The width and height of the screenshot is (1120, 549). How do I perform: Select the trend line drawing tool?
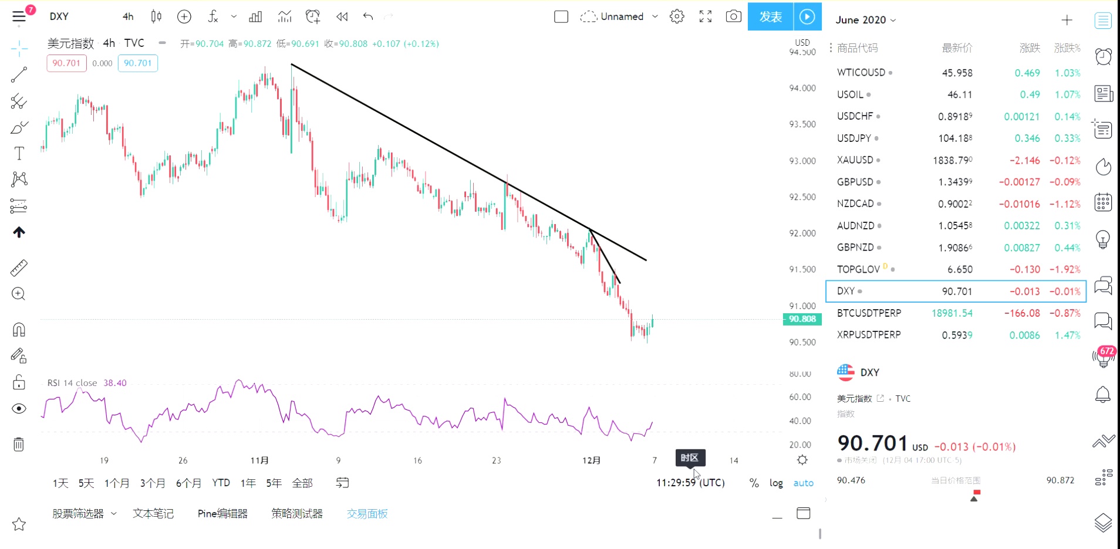(x=19, y=74)
